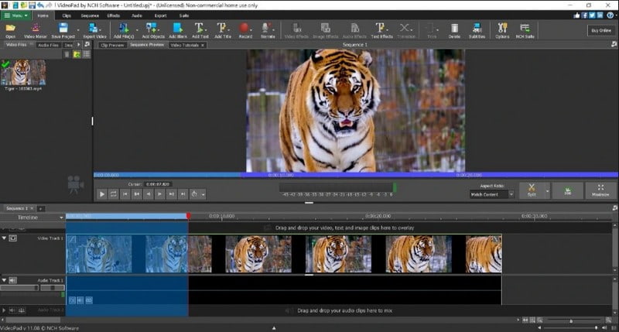This screenshot has width=619, height=332.
Task: Open the Audio Effects tool
Action: click(x=354, y=30)
